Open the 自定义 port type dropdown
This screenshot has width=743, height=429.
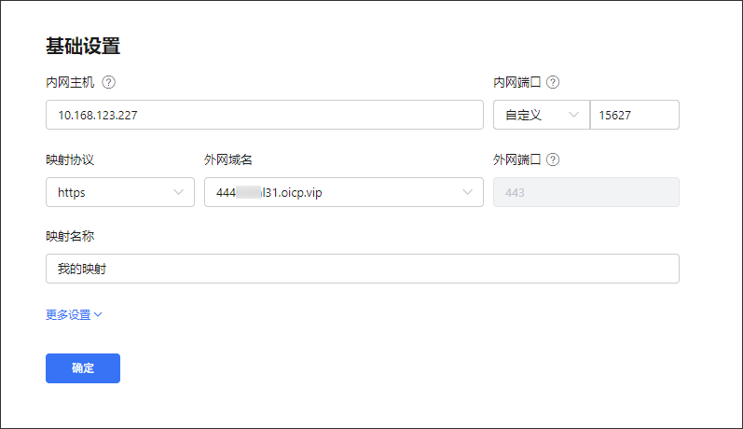click(541, 115)
